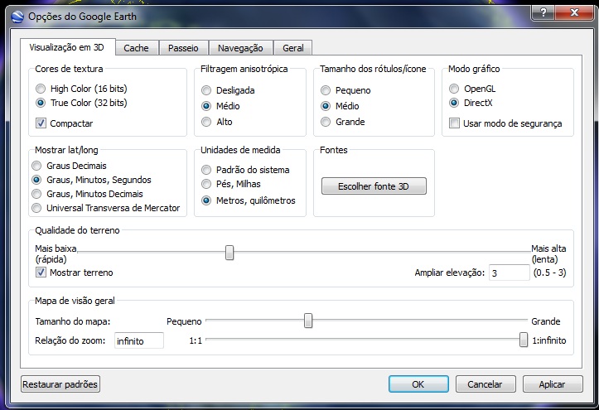Select the Visualização em 3D tab

67,47
